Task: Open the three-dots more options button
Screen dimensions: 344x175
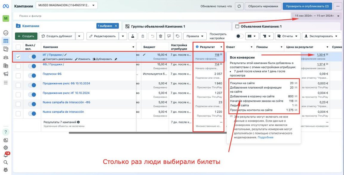Action: [338, 6]
